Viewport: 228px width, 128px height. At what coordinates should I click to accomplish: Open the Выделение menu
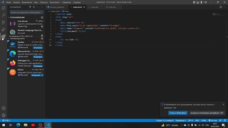(27, 2)
